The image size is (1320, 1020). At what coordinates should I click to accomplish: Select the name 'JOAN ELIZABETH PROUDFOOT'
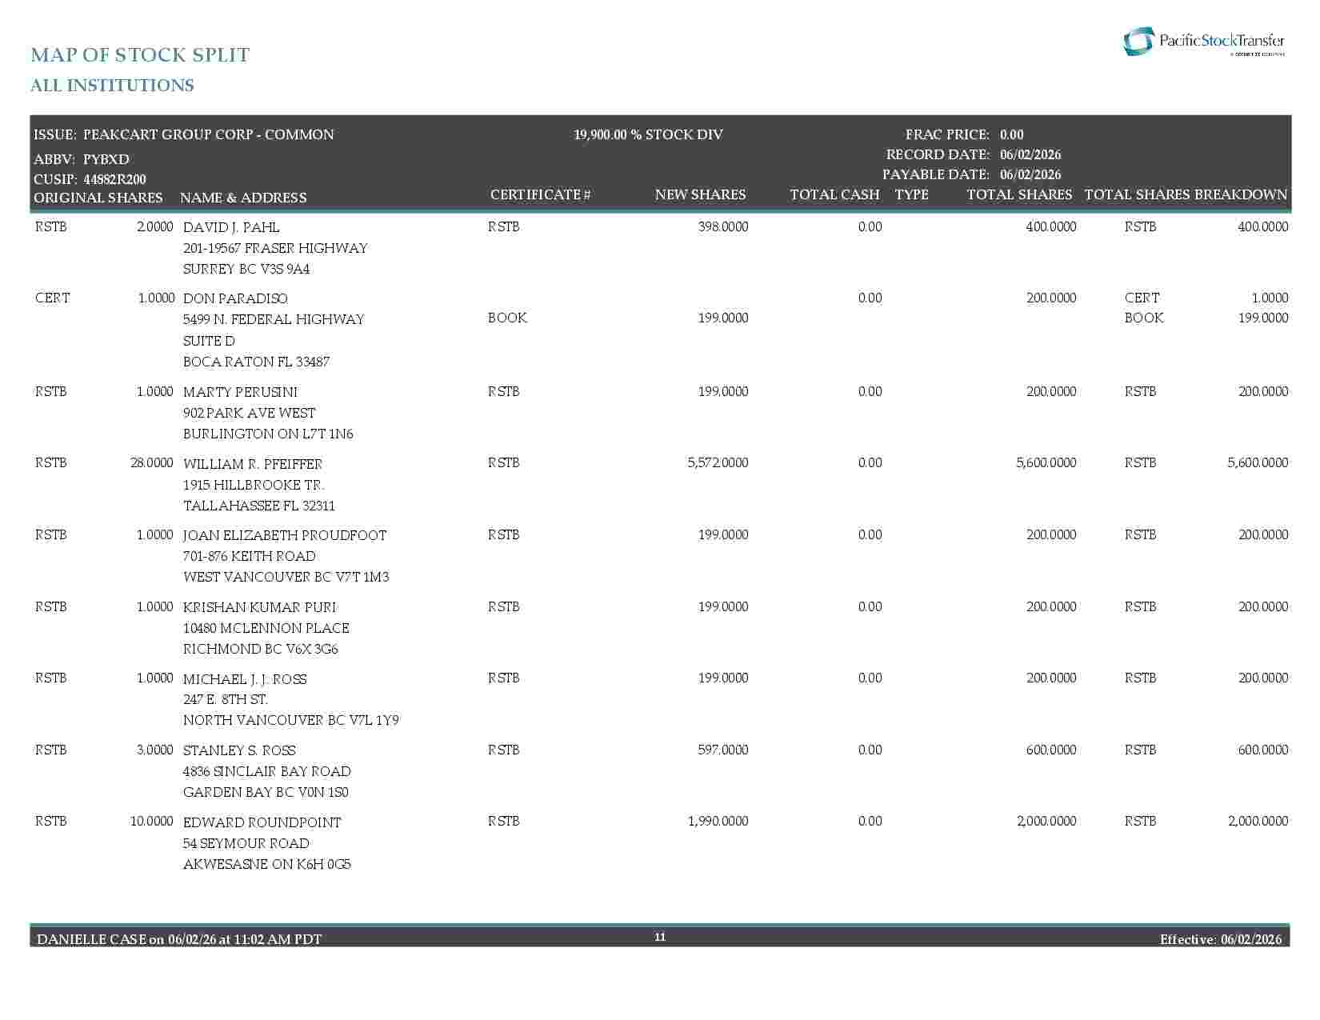285,535
